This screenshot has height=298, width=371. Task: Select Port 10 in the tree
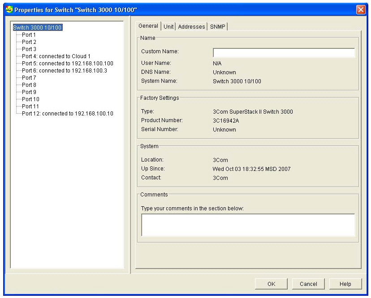click(x=30, y=99)
